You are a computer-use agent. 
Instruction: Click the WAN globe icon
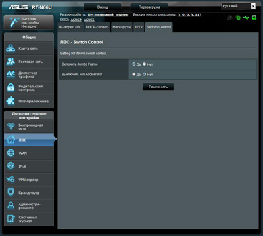[11, 153]
